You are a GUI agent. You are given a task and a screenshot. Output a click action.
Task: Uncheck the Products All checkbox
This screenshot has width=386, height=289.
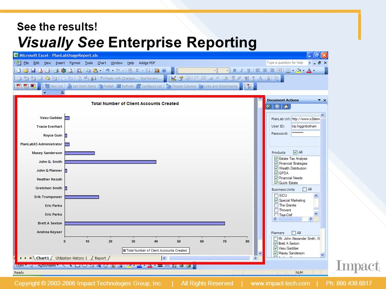click(x=295, y=153)
